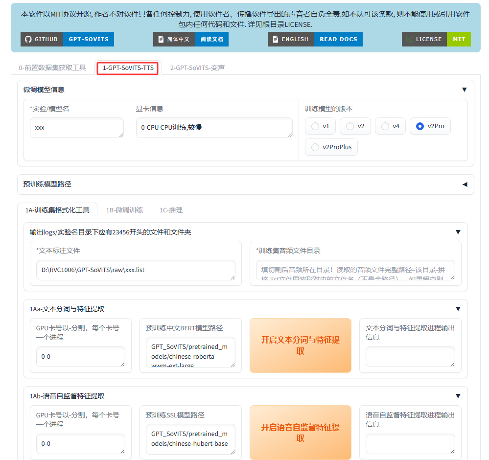489x460 pixels.
Task: Click the 训练集音频文件目录 text field
Action: coord(355,270)
